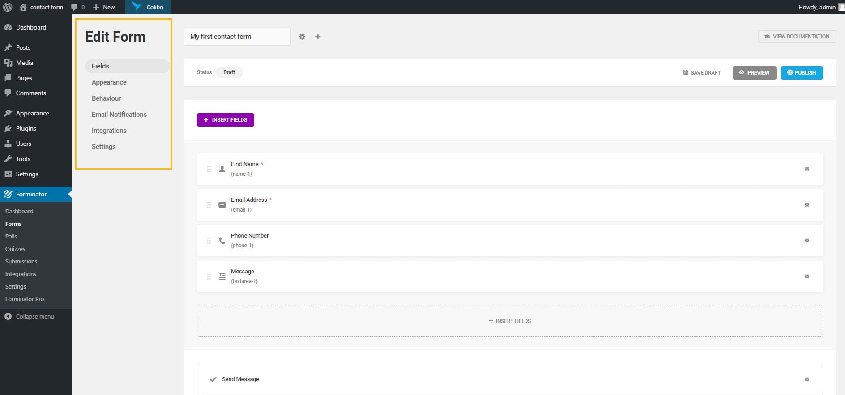Click the purple Insert Fields button
This screenshot has height=395, width=845.
pos(226,120)
